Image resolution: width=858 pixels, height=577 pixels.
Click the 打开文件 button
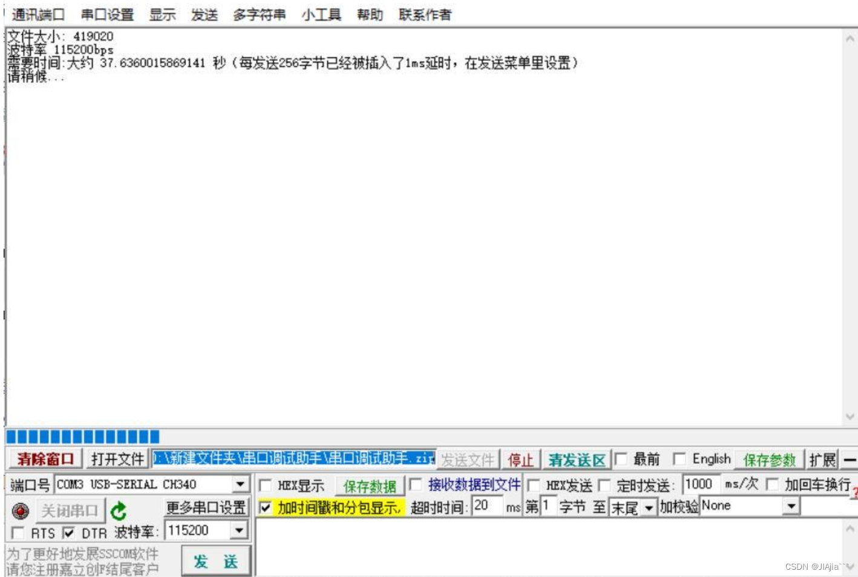pyautogui.click(x=117, y=459)
